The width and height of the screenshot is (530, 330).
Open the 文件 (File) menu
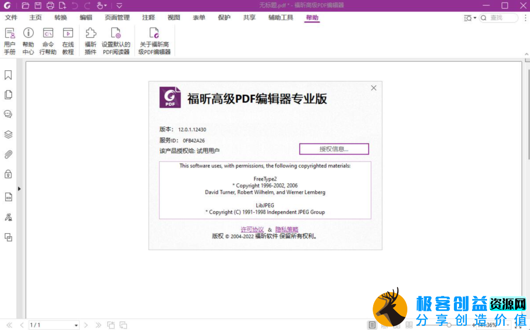[x=11, y=17]
